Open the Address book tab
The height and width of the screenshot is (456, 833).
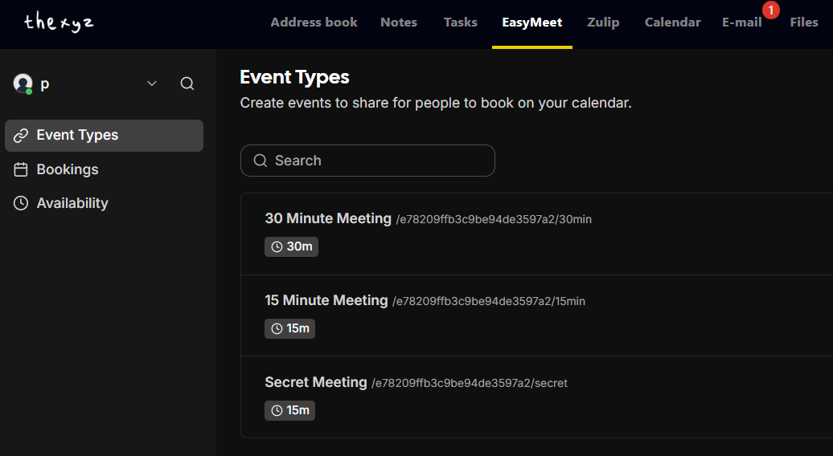click(x=314, y=22)
